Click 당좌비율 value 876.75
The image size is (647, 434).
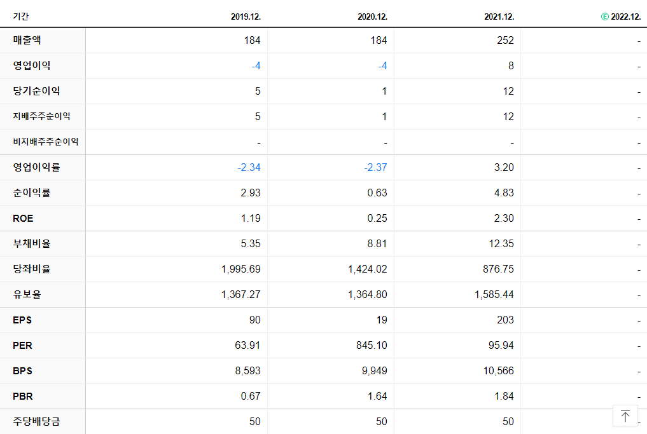pos(499,269)
